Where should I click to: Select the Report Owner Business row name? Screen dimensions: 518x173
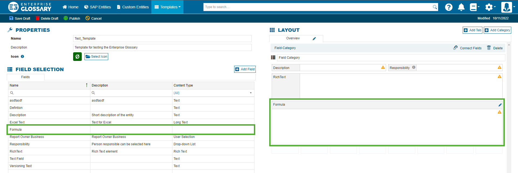[x=27, y=137]
